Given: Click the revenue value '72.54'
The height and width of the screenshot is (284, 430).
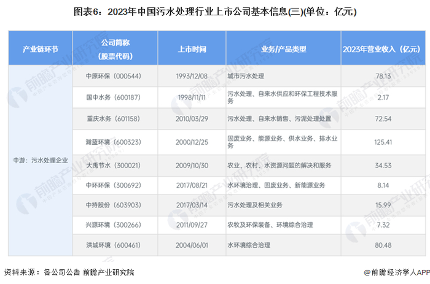Looking at the screenshot, I should [383, 118].
